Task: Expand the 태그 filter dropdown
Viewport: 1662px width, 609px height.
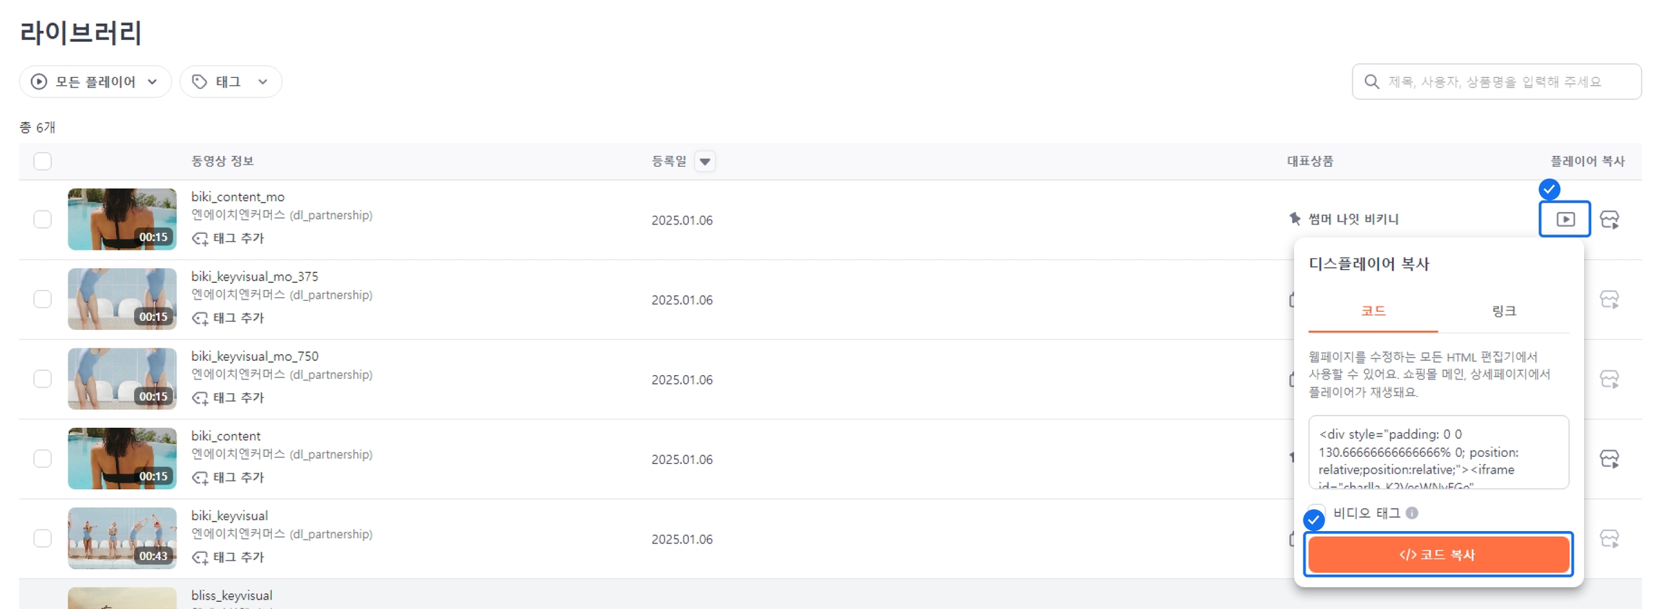Action: [x=230, y=82]
